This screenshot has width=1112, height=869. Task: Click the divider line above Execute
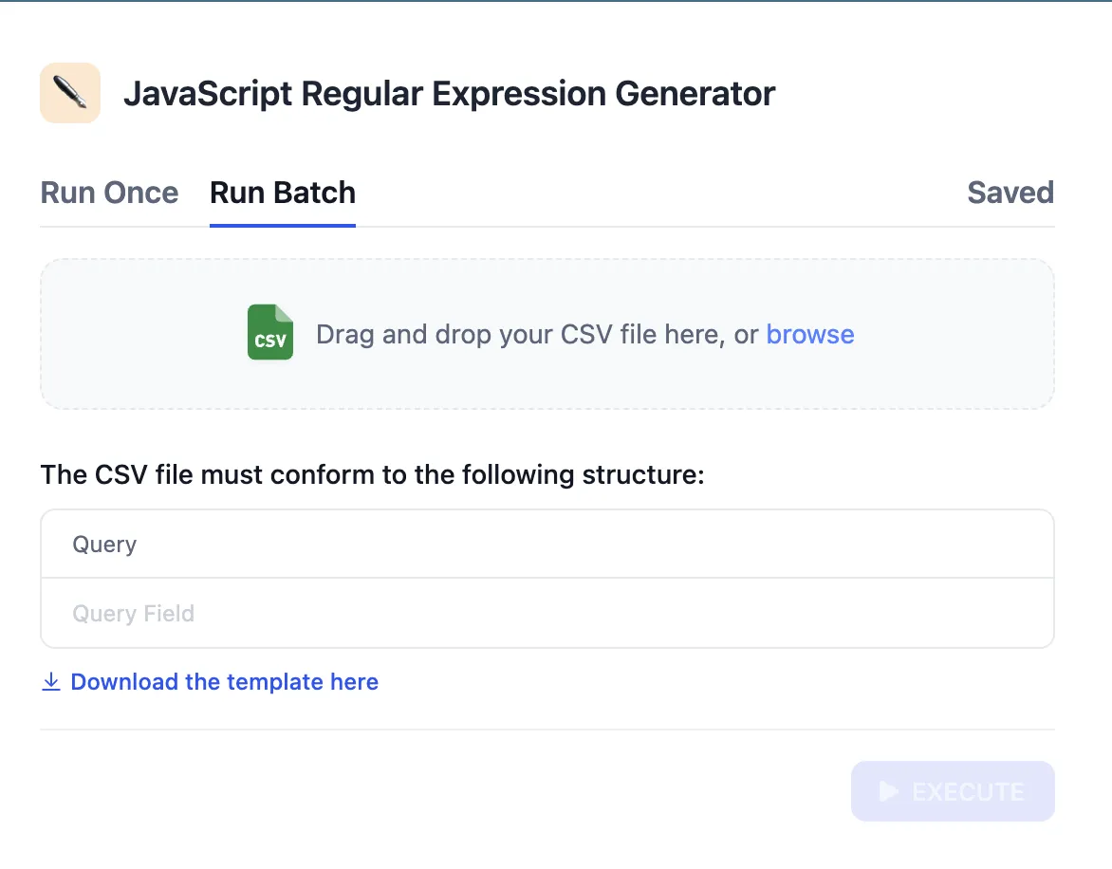point(547,730)
